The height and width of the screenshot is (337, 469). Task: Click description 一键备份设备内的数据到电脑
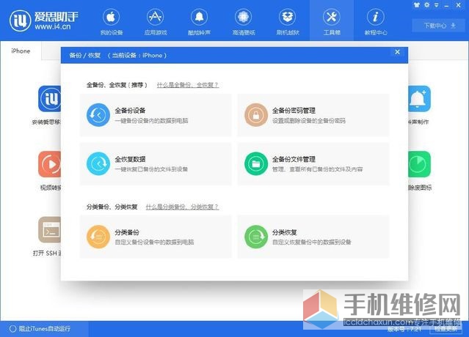pos(151,121)
